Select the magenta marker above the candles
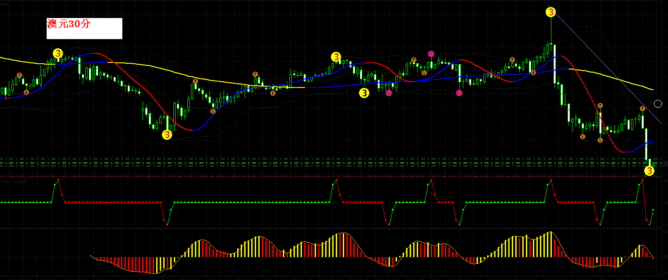Screen dimensions: 668x280 coord(431,54)
